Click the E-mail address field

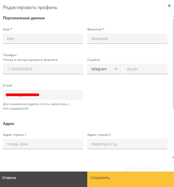[43, 95]
